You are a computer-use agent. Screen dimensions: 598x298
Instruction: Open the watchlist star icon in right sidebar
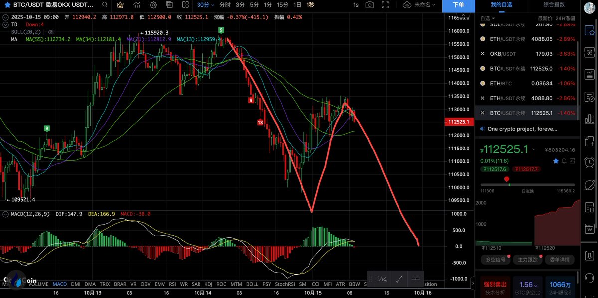pyautogui.click(x=589, y=30)
